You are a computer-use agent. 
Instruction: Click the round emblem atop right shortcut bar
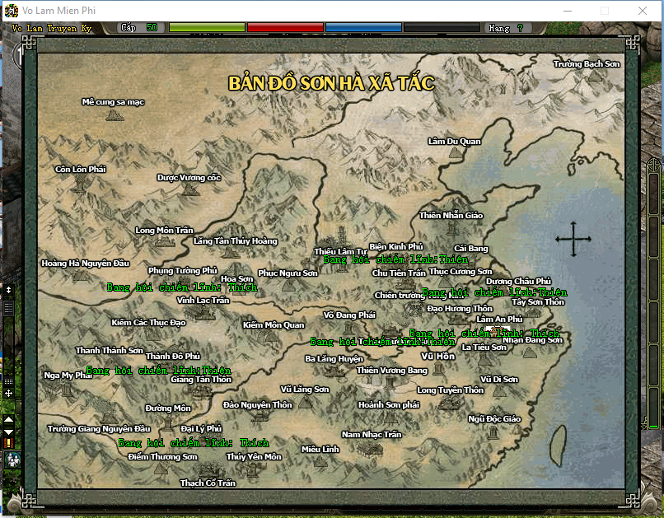pos(654,164)
